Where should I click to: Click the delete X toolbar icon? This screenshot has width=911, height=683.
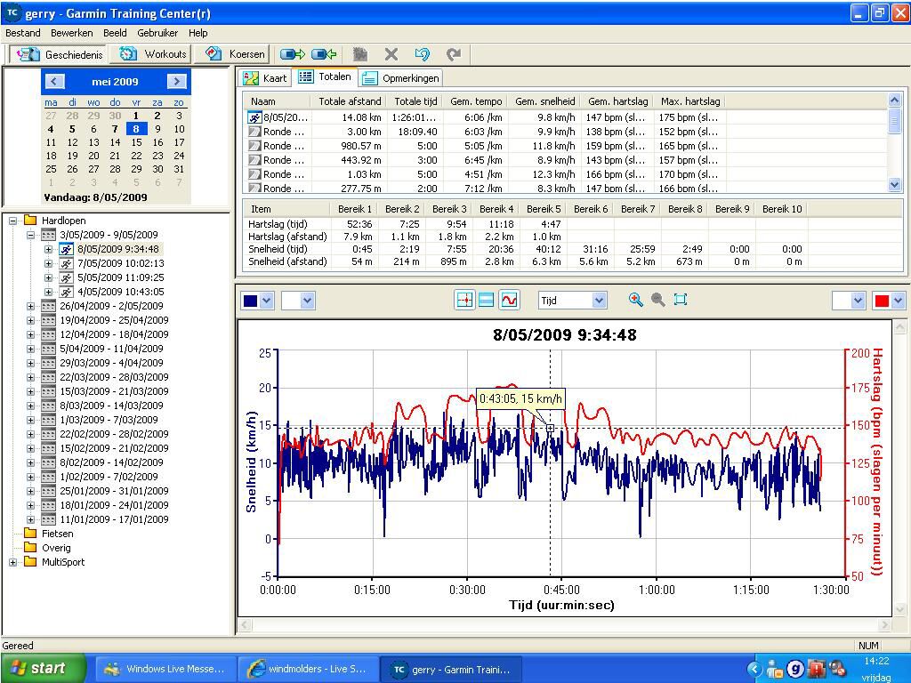click(x=391, y=54)
